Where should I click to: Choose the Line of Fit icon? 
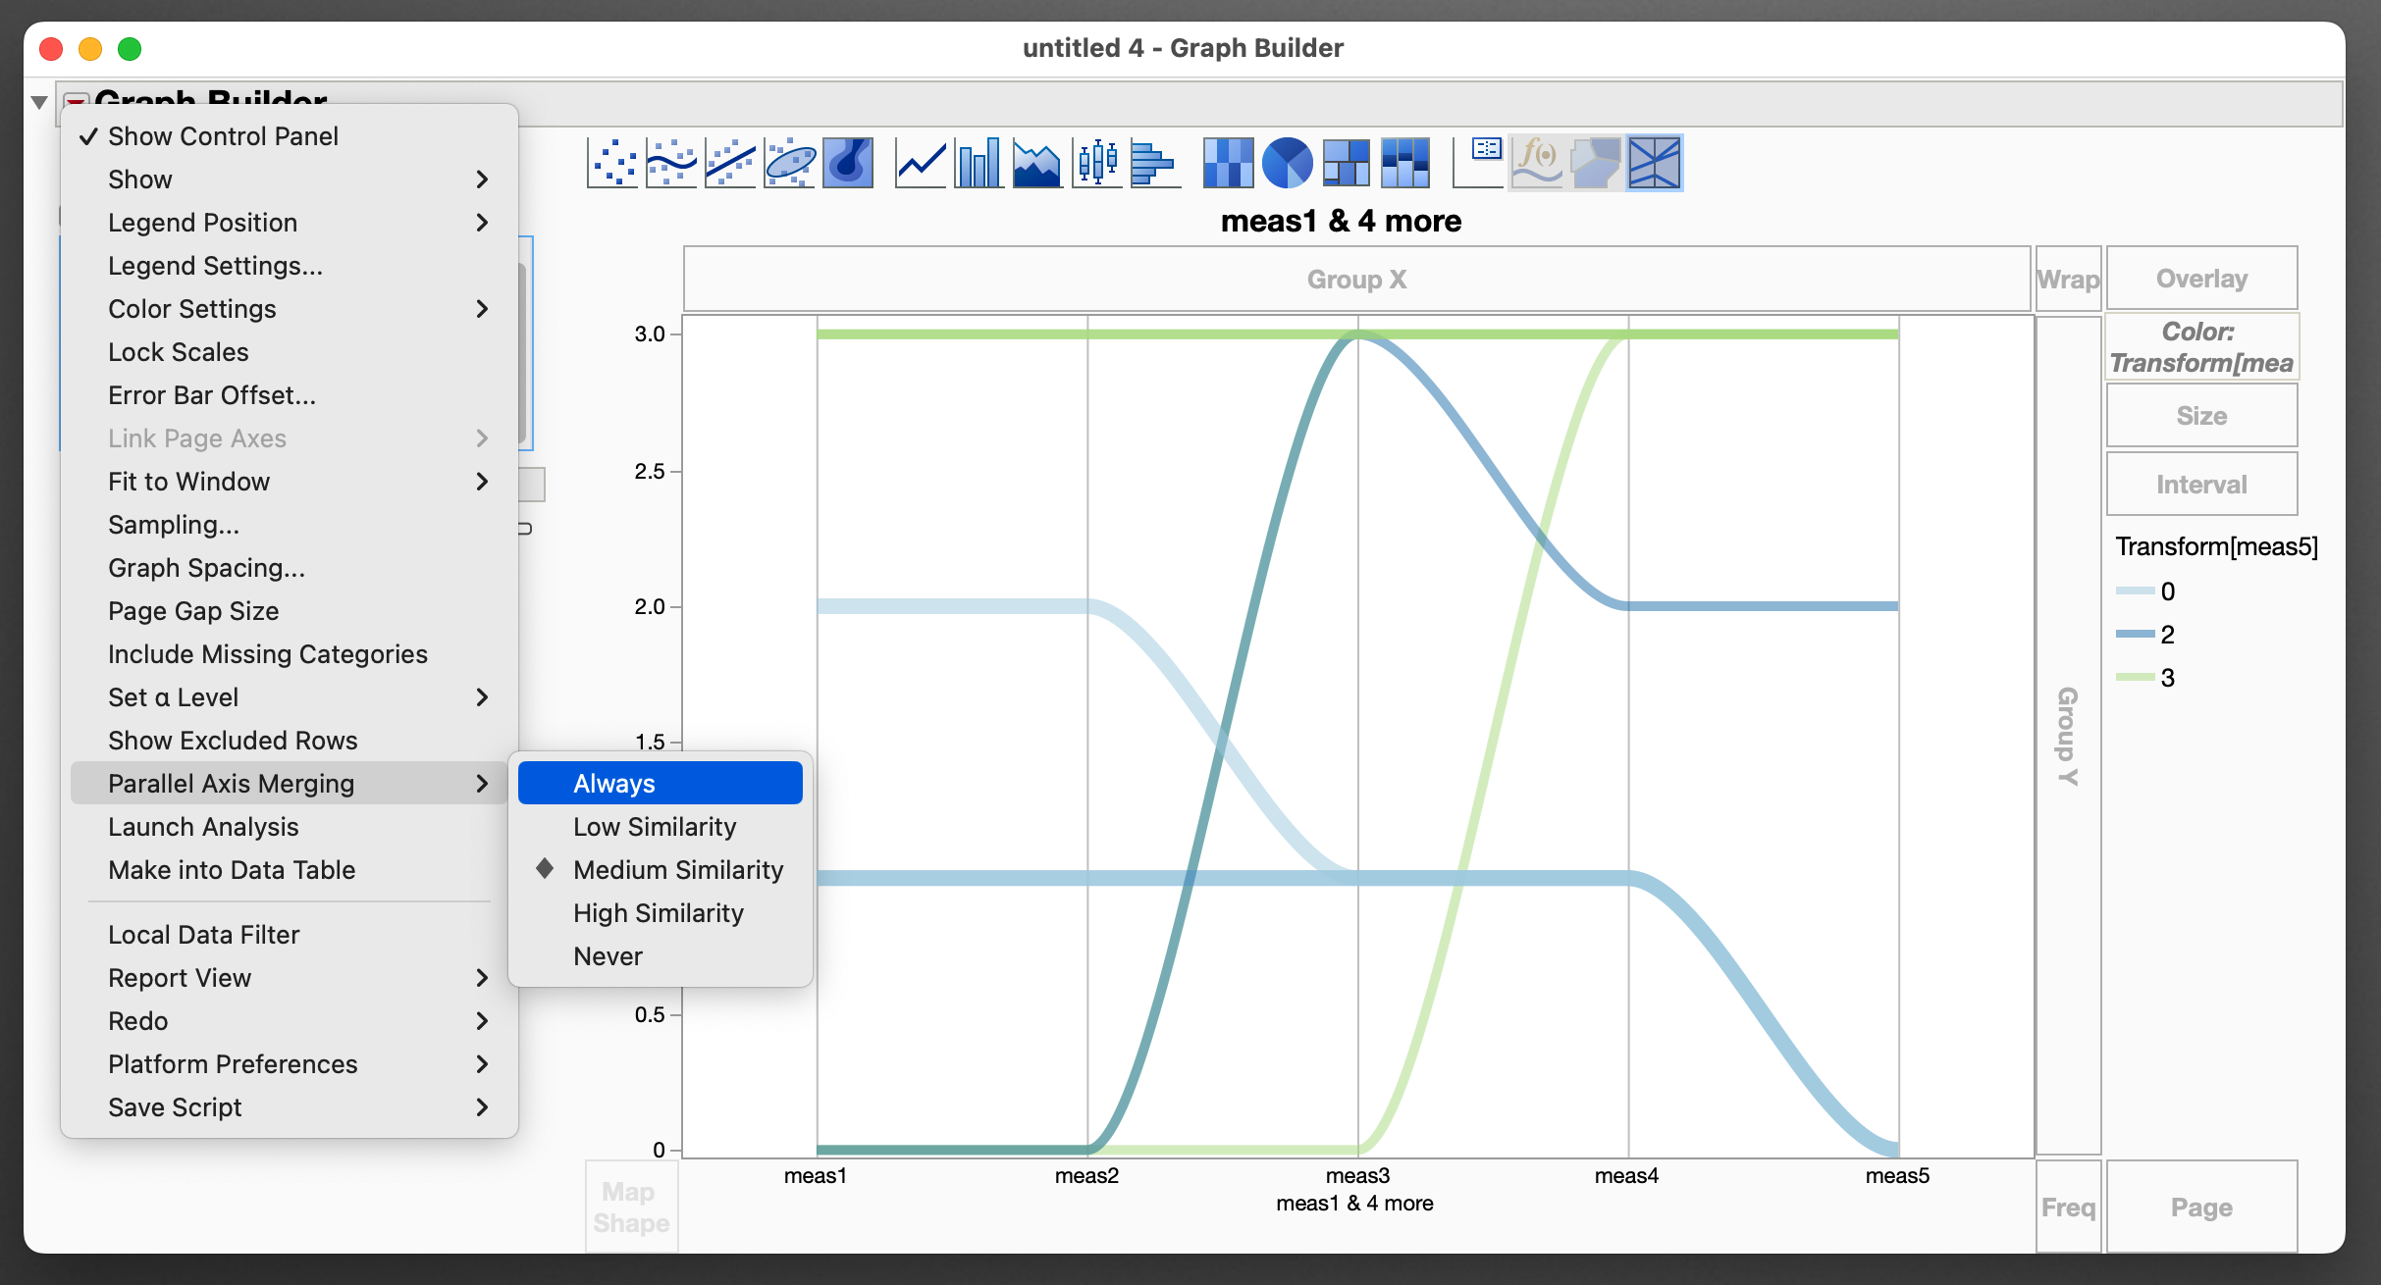[x=730, y=162]
